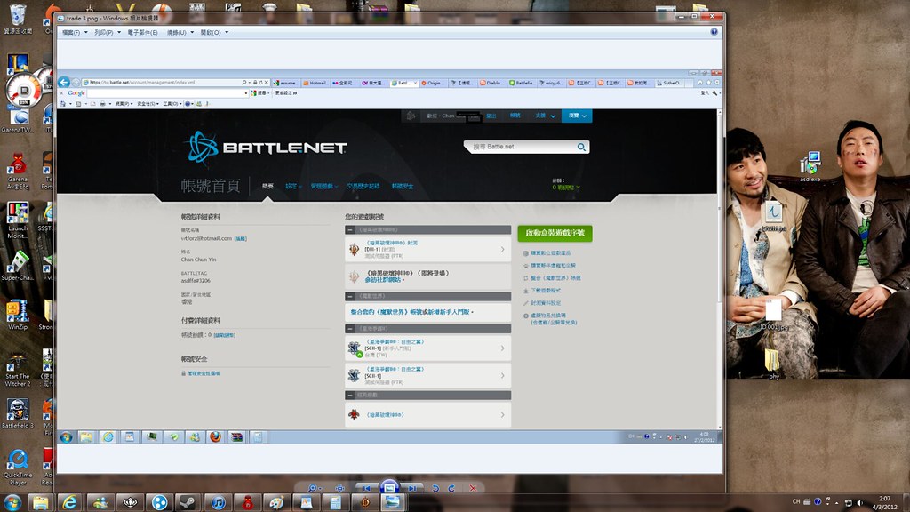Viewport: 910px width, 512px height.
Task: Open the taskbar clock showing 2:07
Action: pyautogui.click(x=884, y=503)
